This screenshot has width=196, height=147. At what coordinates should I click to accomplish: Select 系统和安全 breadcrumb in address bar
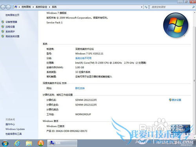[x=41, y=7]
